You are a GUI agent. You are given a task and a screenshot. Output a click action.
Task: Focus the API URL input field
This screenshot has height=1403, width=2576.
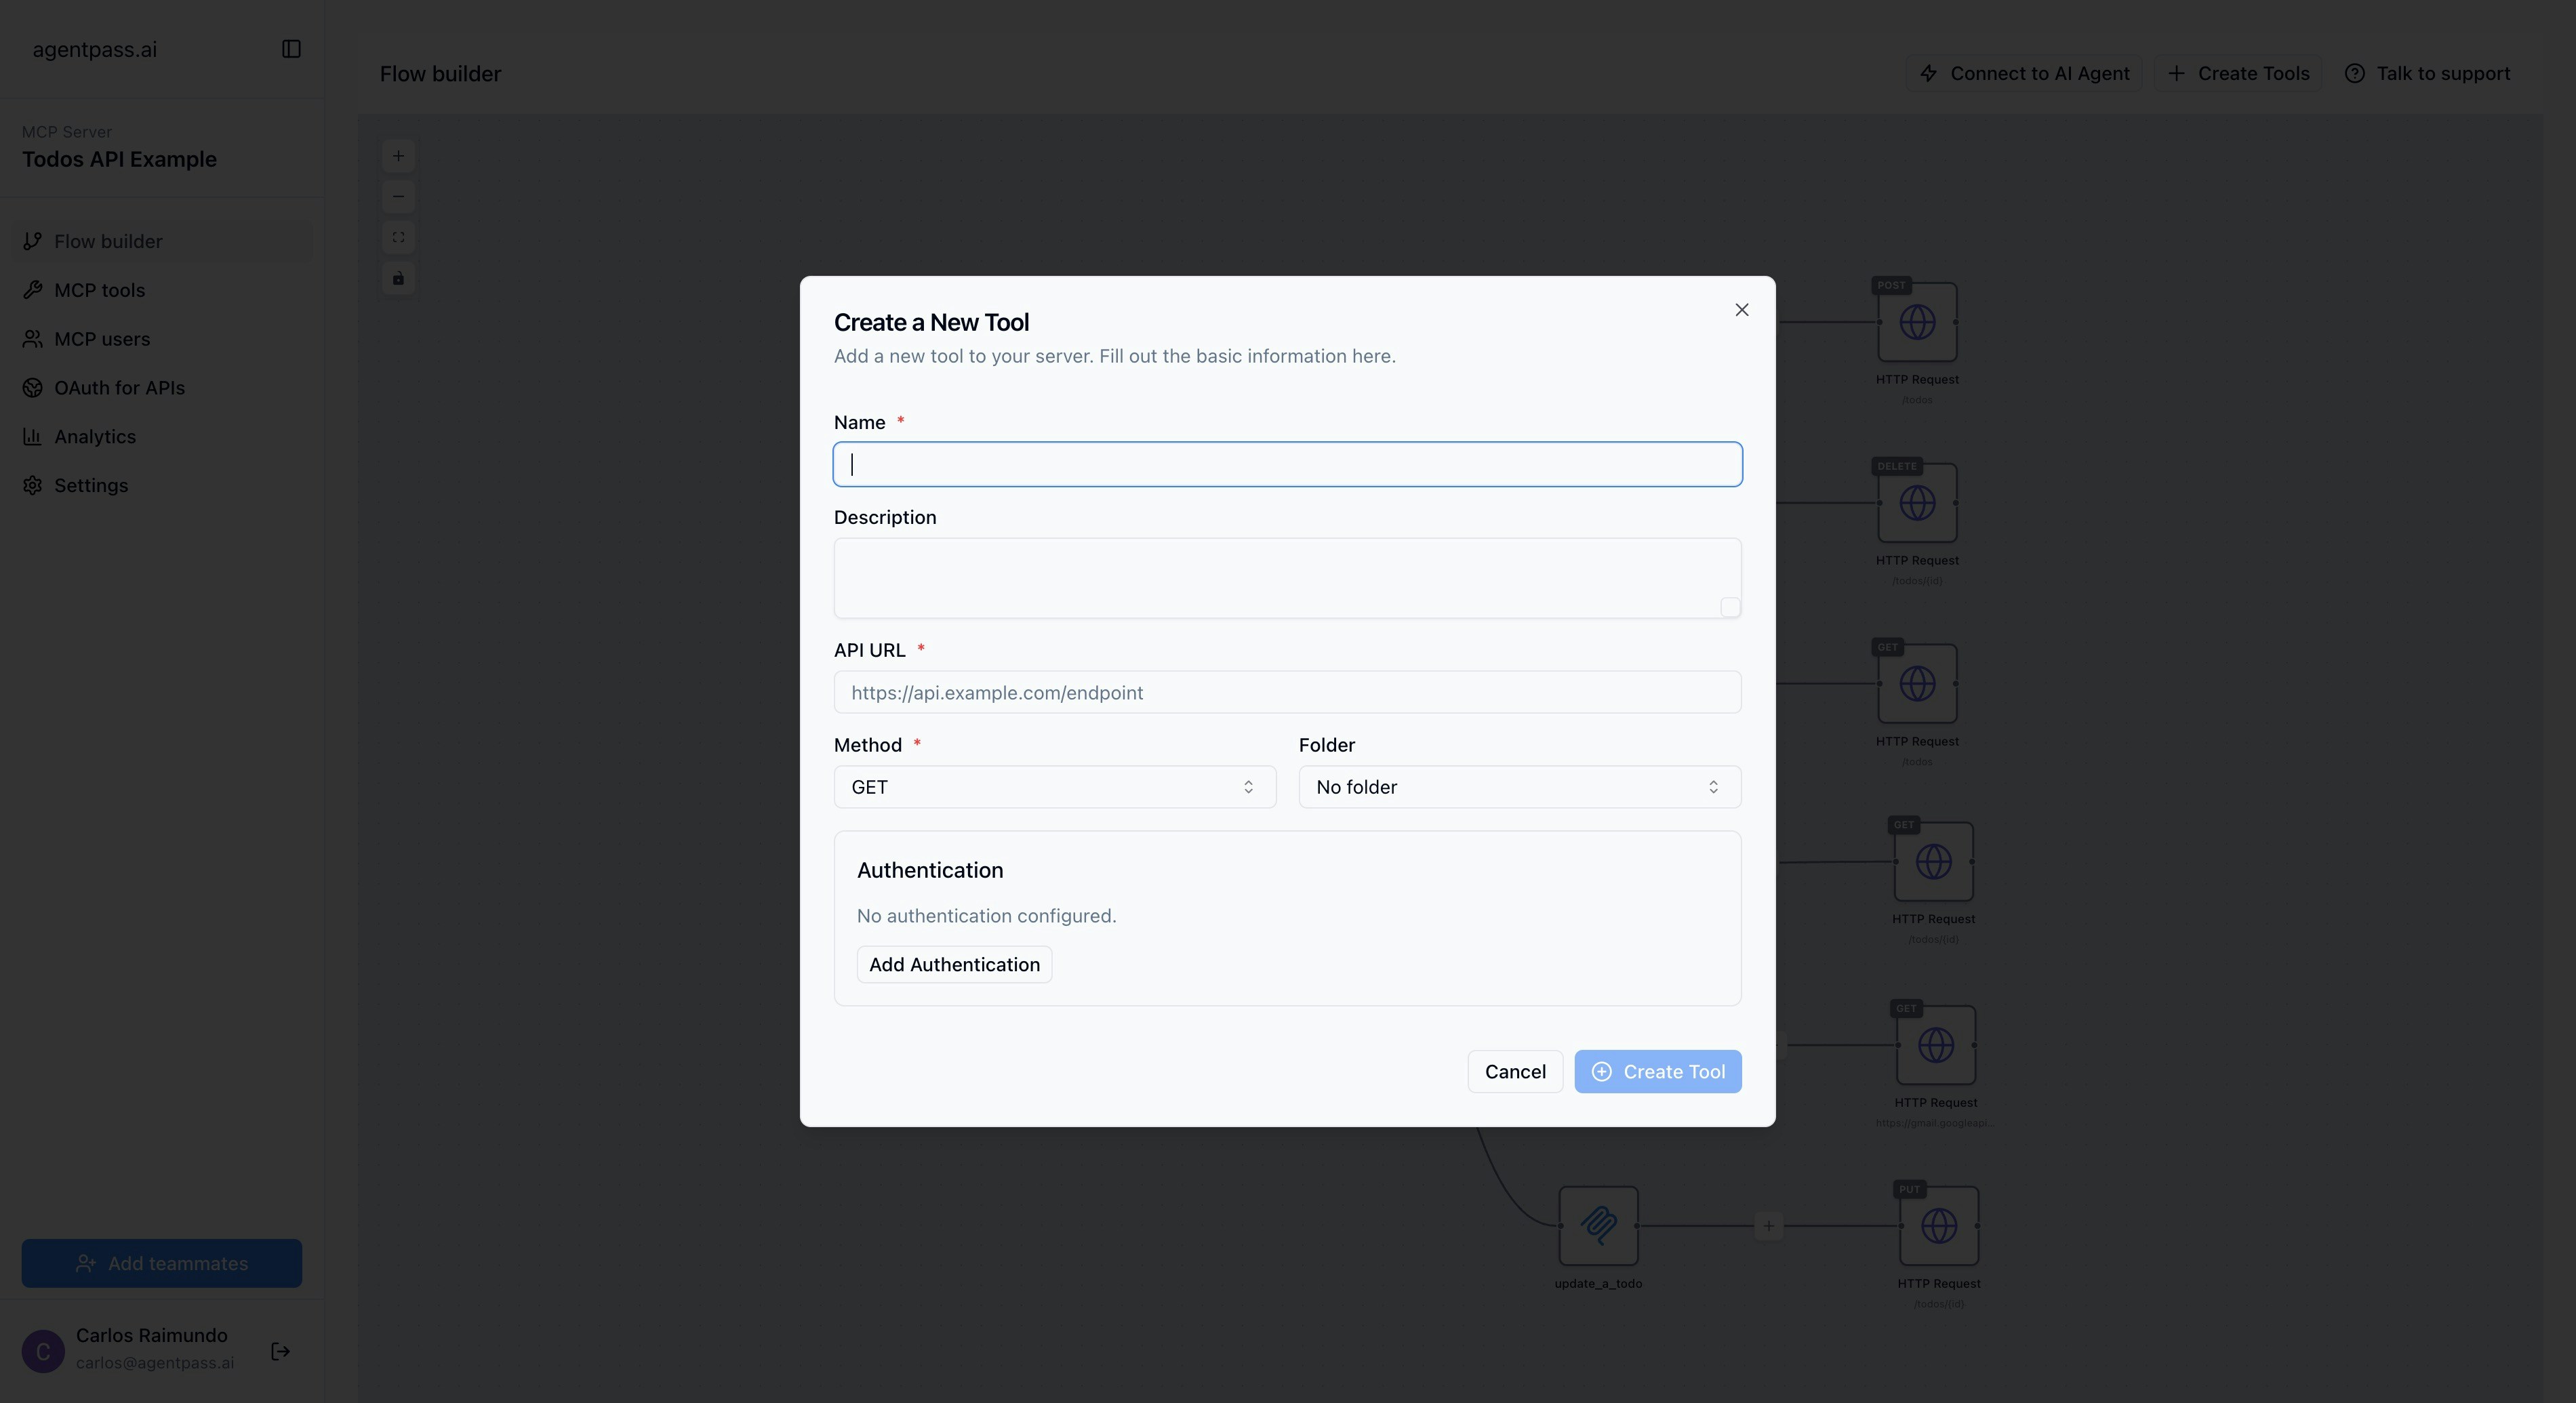click(x=1287, y=692)
